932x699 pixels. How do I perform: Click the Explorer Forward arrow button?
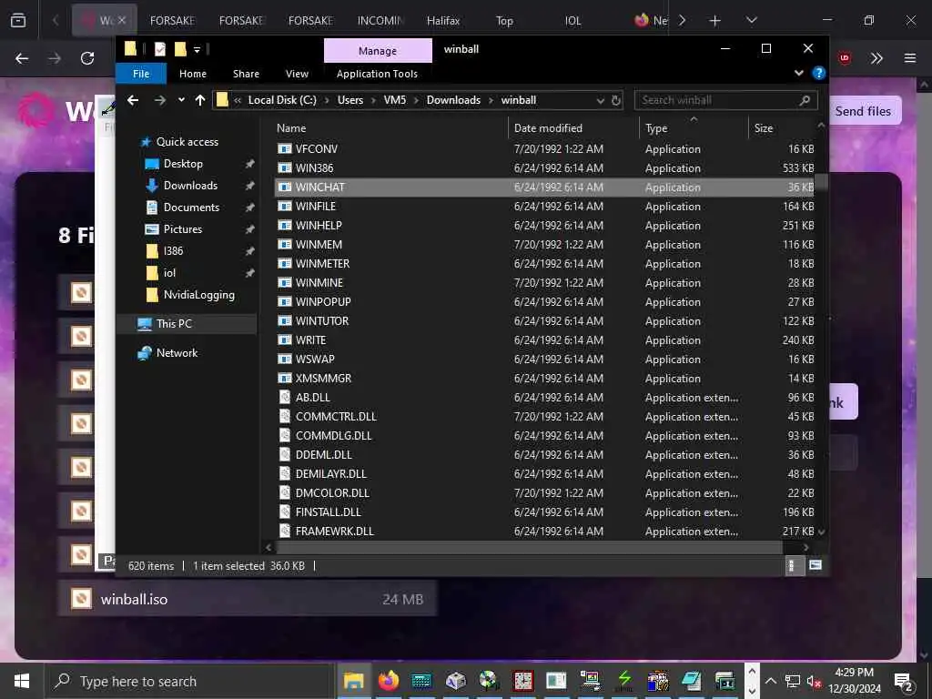pos(159,100)
